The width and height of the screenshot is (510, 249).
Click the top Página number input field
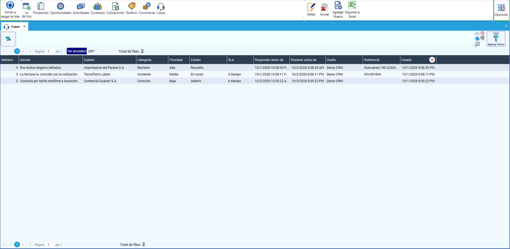50,51
